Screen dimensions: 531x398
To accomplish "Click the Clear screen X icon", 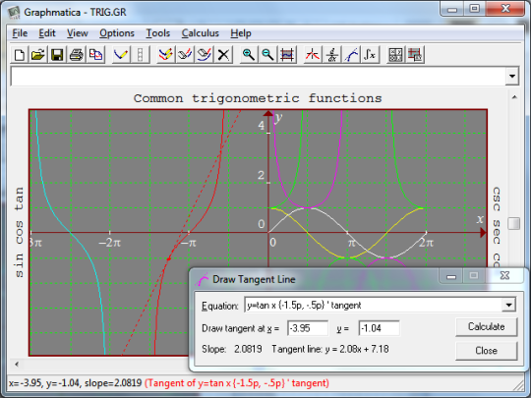I will click(223, 54).
